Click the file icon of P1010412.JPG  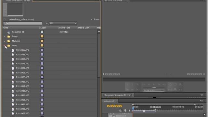point(13,86)
